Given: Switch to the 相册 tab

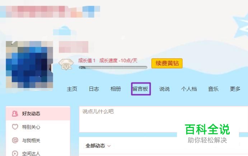Looking at the screenshot, I should click(116, 89).
